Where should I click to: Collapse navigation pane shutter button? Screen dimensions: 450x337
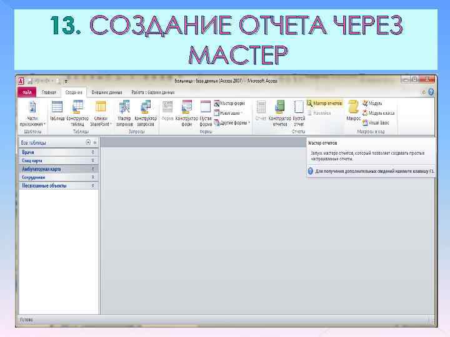click(x=95, y=142)
